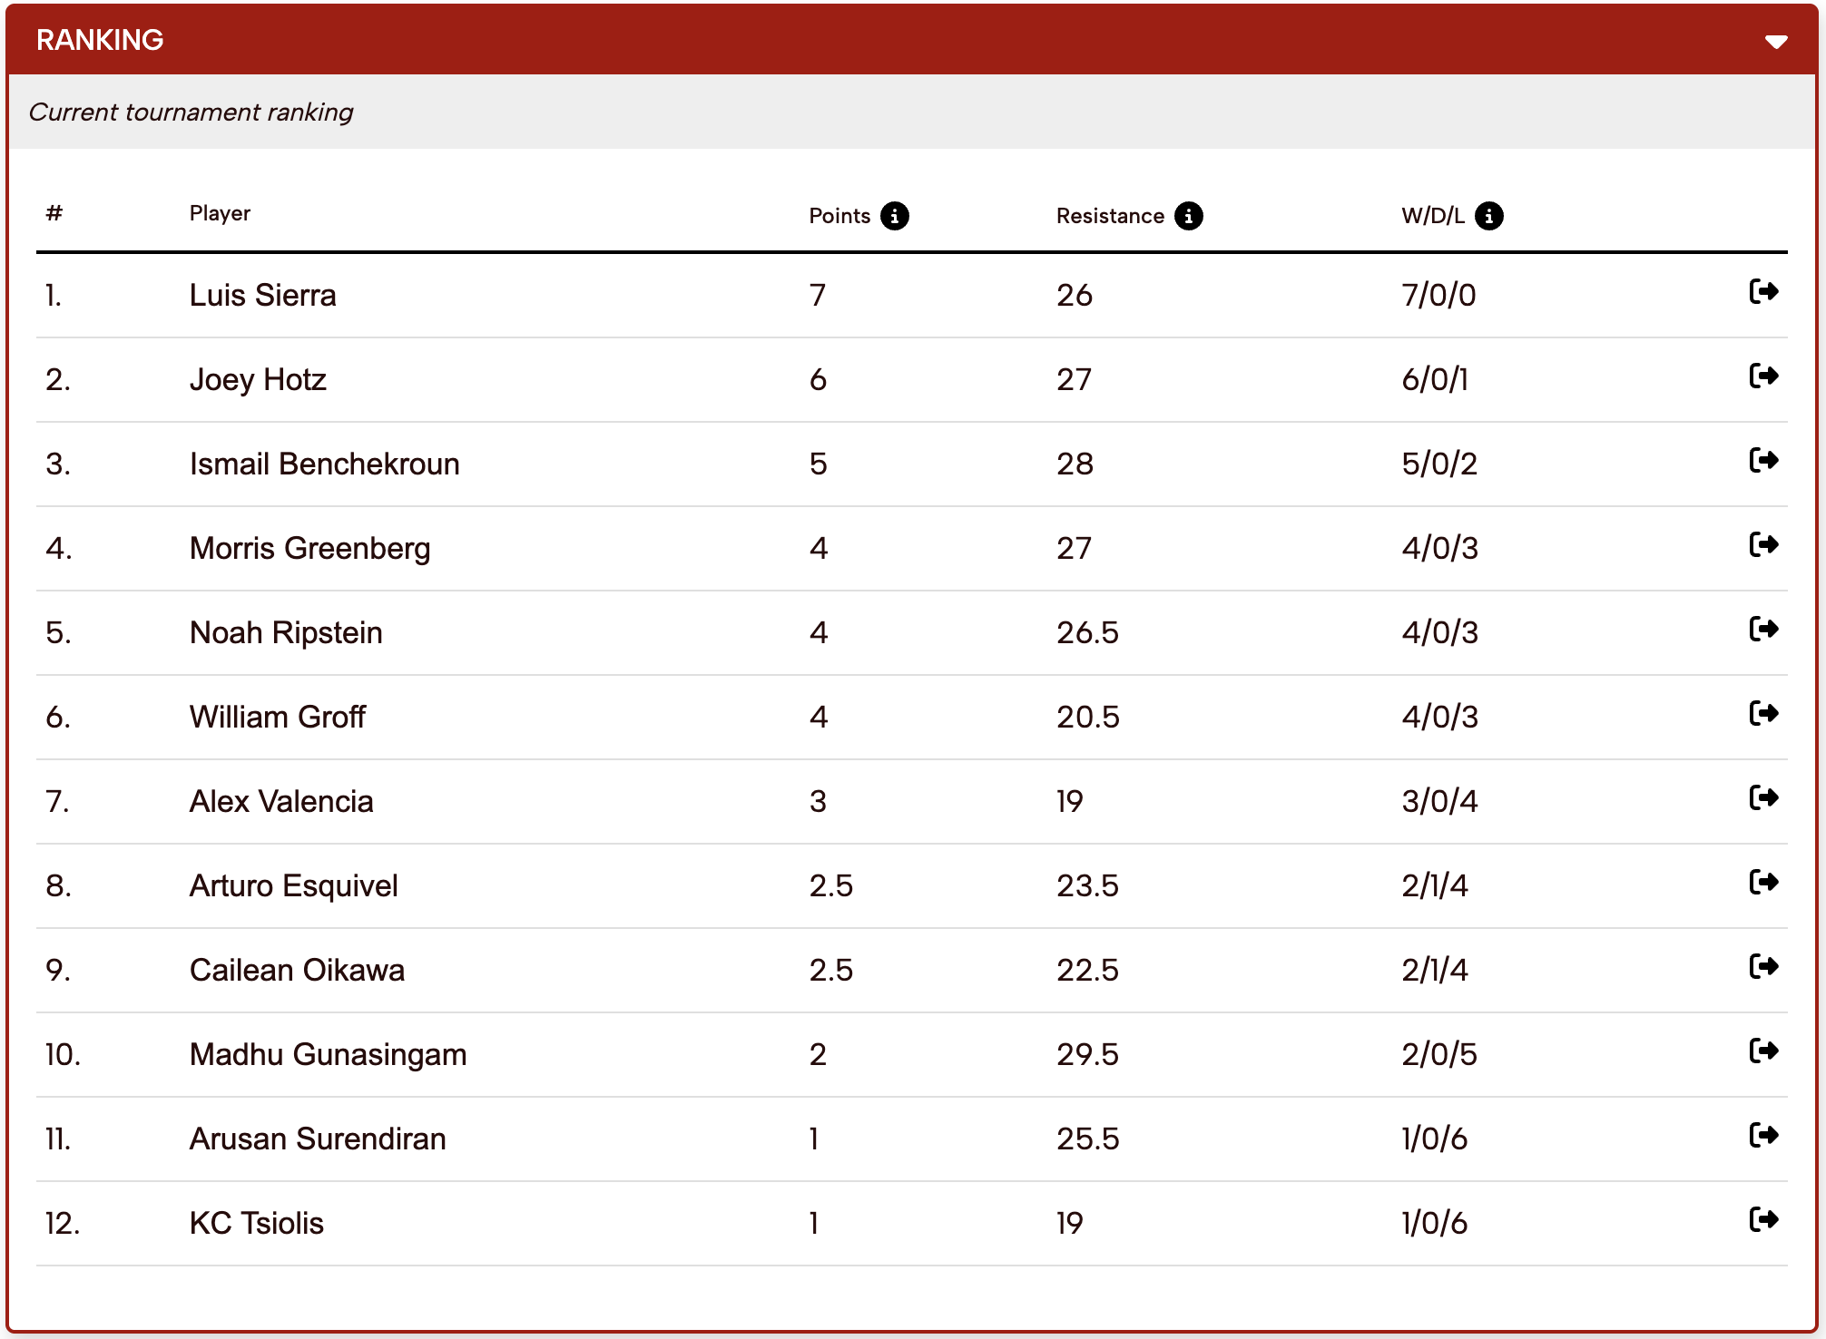Click the exit icon for KC Tsiolis
Image resolution: width=1826 pixels, height=1339 pixels.
1762,1220
